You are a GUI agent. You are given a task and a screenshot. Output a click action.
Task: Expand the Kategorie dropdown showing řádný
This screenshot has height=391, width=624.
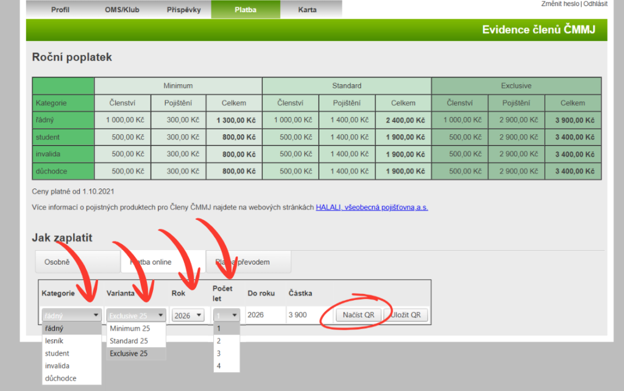click(72, 315)
